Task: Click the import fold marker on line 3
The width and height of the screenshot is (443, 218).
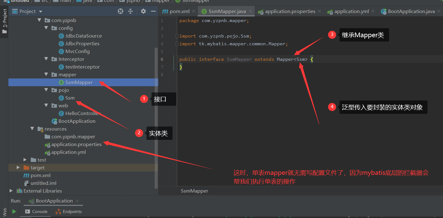Action: 177,36
